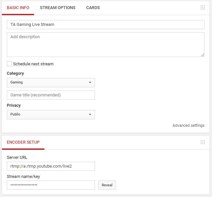Click the Category dropdown arrow
212x197 pixels.
pyautogui.click(x=90, y=82)
